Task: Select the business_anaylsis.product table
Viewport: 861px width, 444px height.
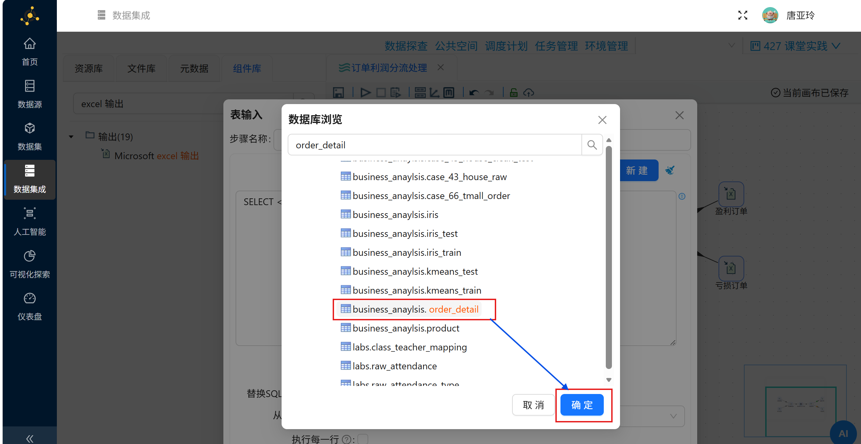Action: click(405, 328)
